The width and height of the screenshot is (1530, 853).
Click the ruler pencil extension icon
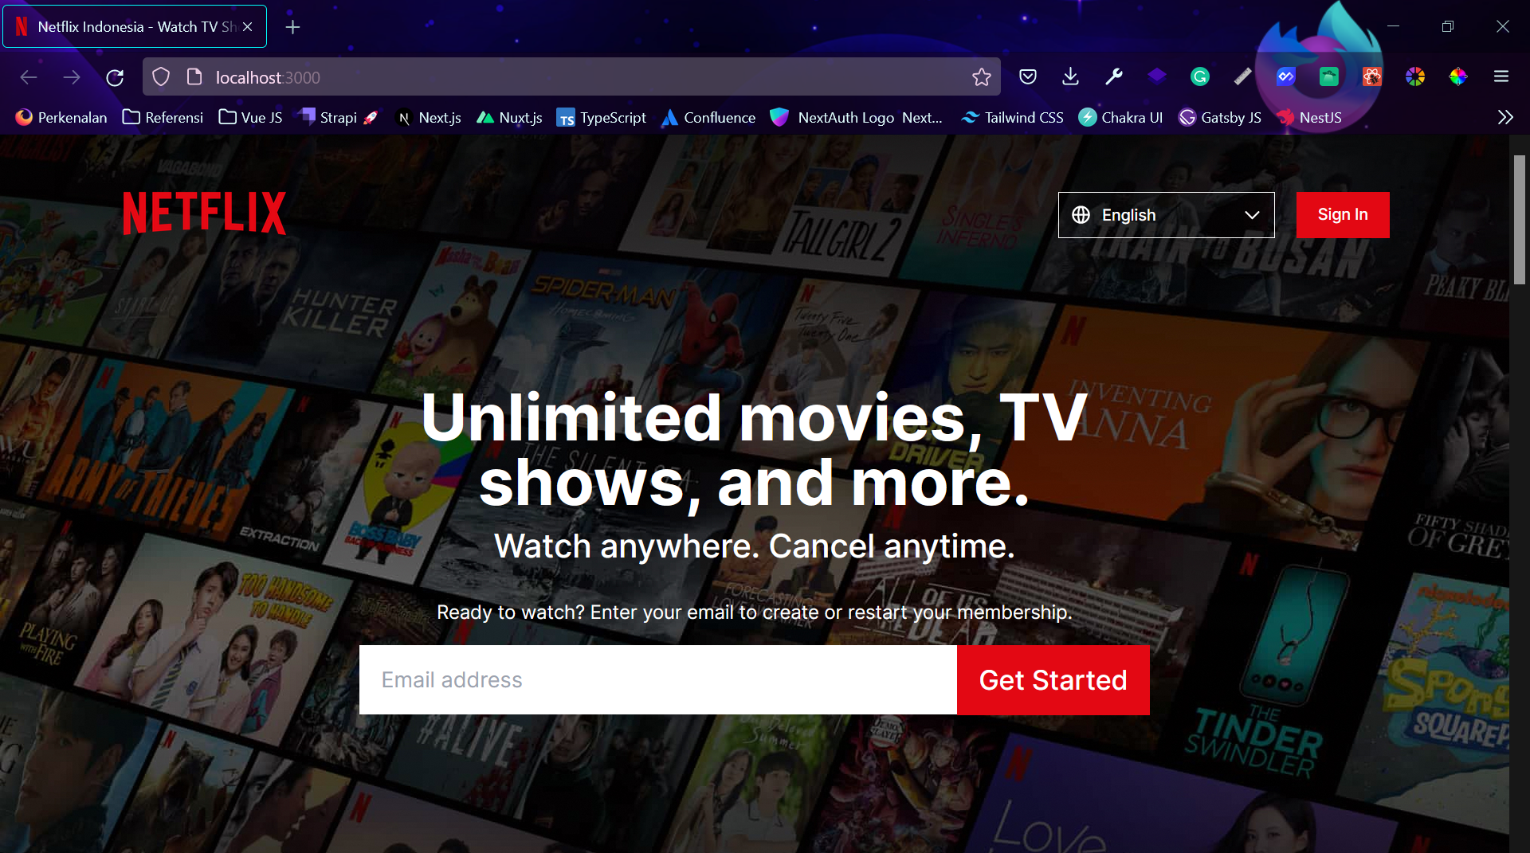(x=1242, y=76)
